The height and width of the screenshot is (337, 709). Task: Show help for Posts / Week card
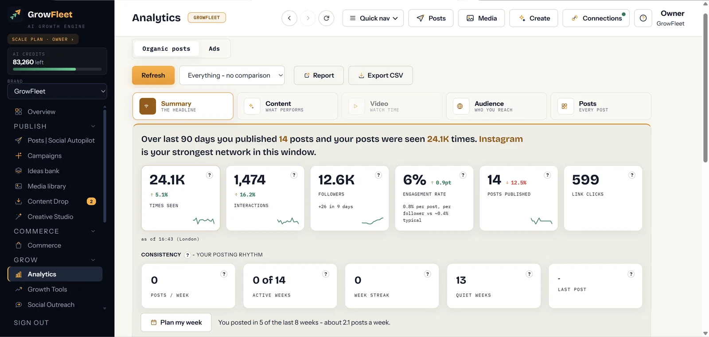pyautogui.click(x=224, y=274)
